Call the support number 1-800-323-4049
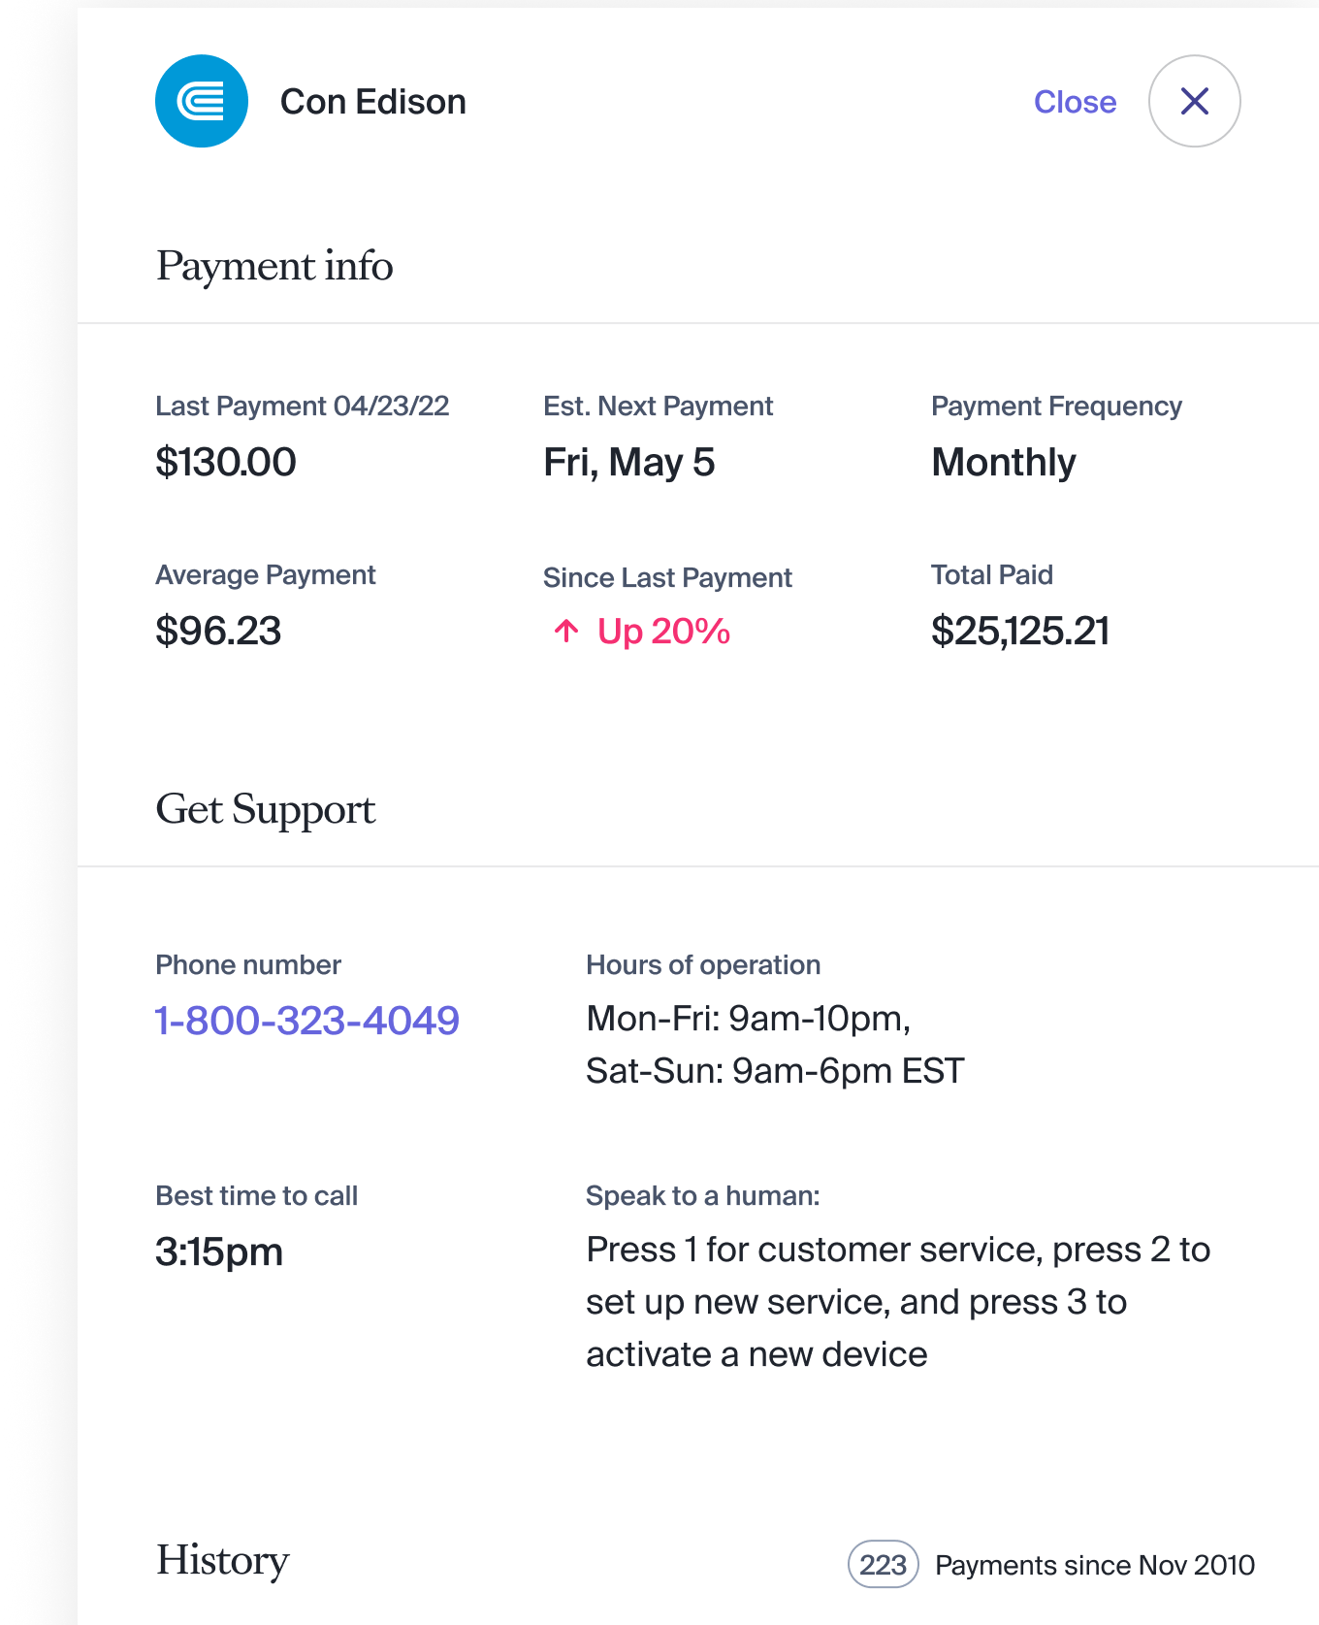 (307, 1021)
